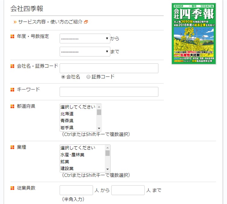Screen dimensions: 227x204
Task: Select the 証券コード radio button
Action: coord(88,77)
